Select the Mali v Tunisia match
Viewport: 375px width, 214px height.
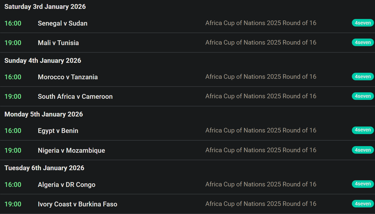click(58, 43)
